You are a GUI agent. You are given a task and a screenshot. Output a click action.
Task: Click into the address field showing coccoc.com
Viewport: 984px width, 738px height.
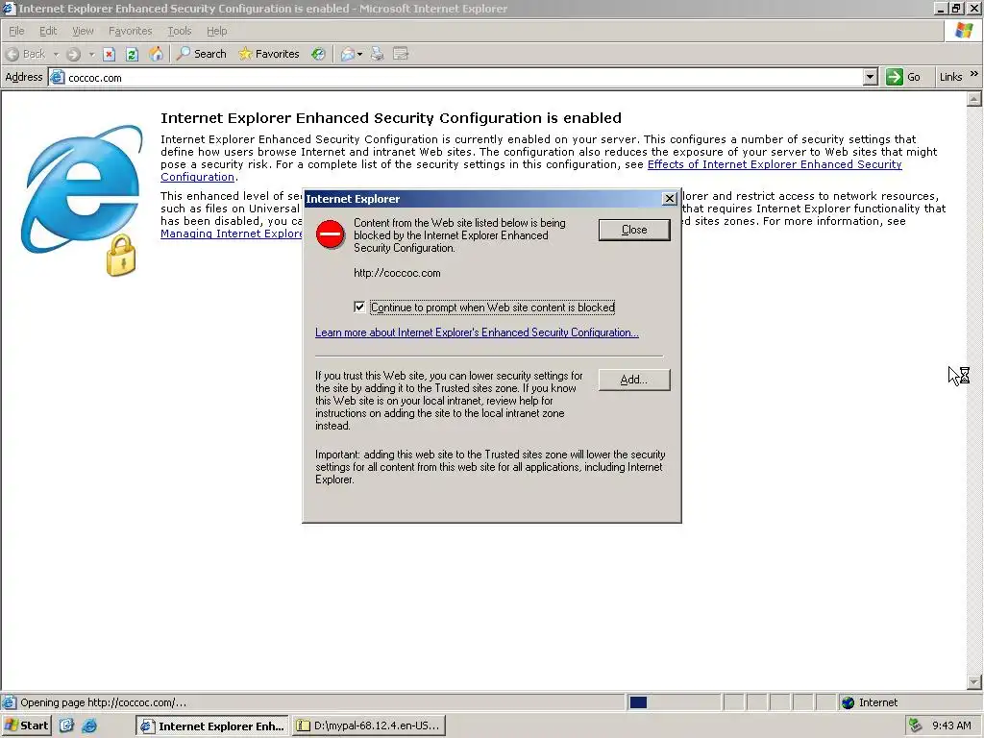[464, 78]
